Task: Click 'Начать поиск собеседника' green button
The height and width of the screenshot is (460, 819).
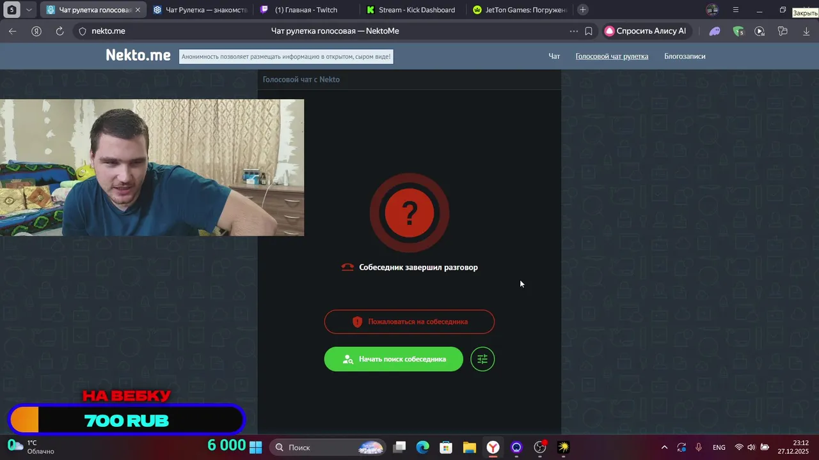Action: 394,359
